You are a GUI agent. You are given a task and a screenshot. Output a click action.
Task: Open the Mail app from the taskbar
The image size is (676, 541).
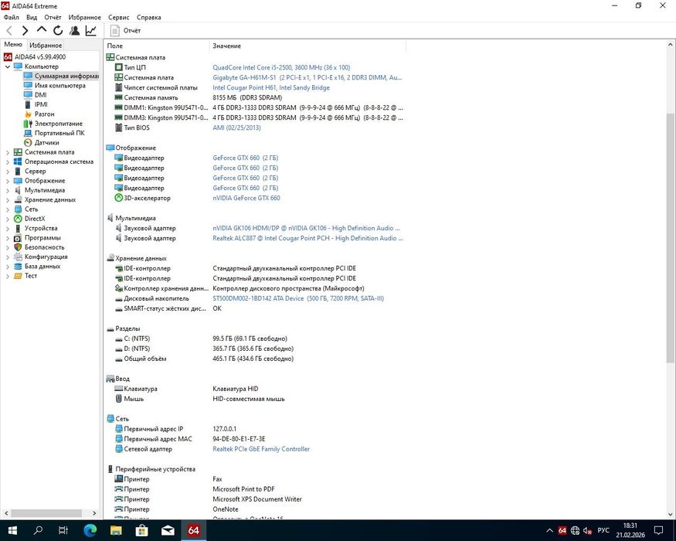(x=168, y=530)
